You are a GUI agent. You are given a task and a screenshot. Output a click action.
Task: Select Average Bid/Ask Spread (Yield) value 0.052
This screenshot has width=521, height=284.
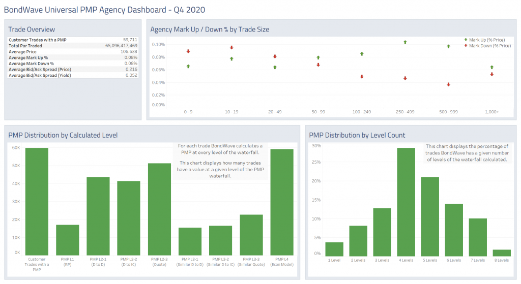point(132,75)
